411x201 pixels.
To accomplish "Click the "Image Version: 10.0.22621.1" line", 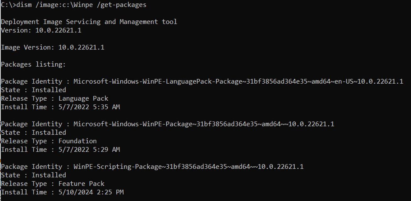I will tap(53, 47).
